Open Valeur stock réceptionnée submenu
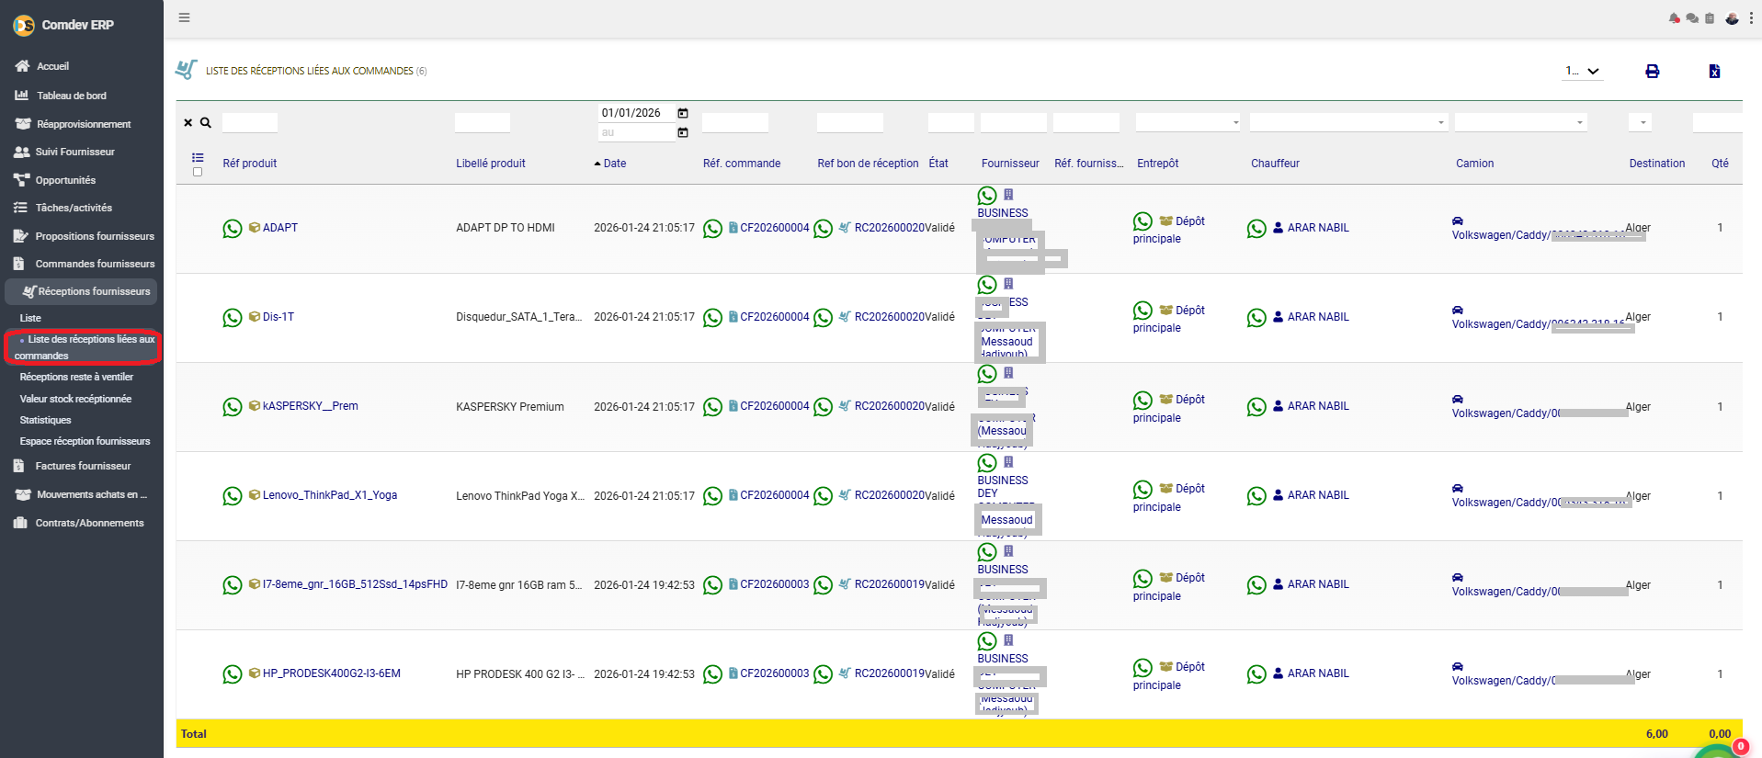This screenshot has width=1762, height=758. (75, 399)
